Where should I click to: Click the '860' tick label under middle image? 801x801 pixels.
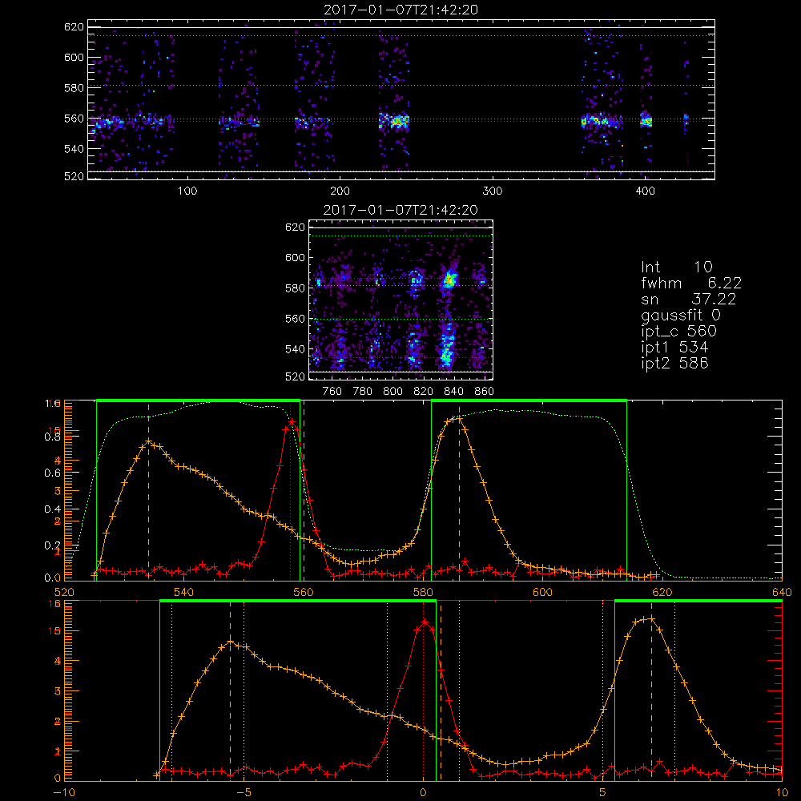pos(485,392)
